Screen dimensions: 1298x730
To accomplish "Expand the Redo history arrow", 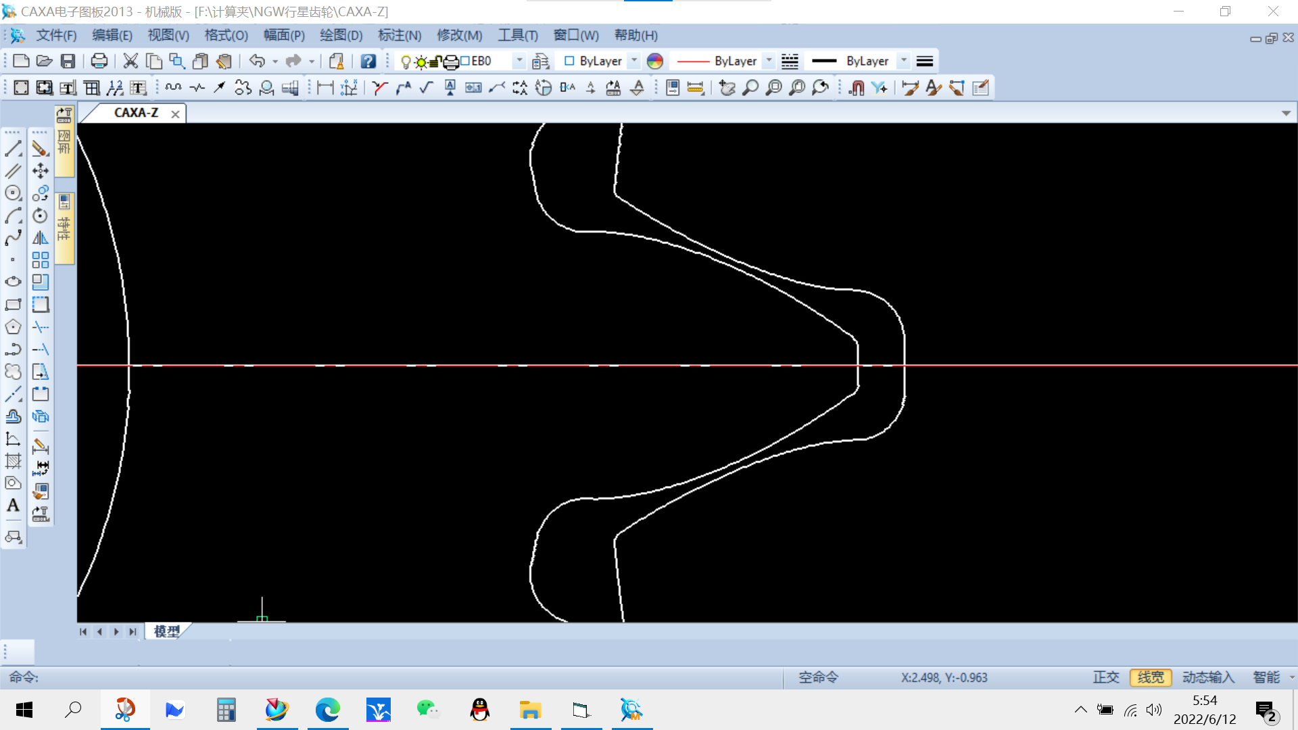I will tap(312, 62).
